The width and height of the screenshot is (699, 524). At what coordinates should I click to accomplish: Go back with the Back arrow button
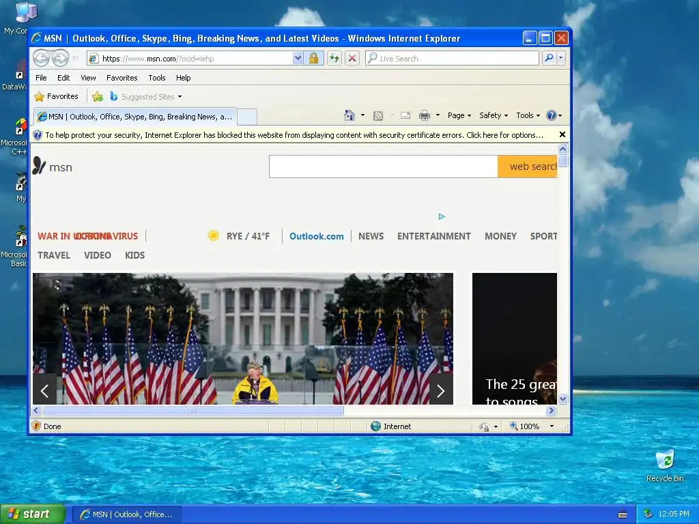42,58
